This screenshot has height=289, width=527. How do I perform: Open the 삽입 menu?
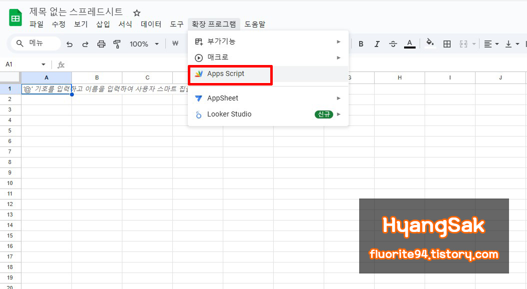pyautogui.click(x=103, y=24)
